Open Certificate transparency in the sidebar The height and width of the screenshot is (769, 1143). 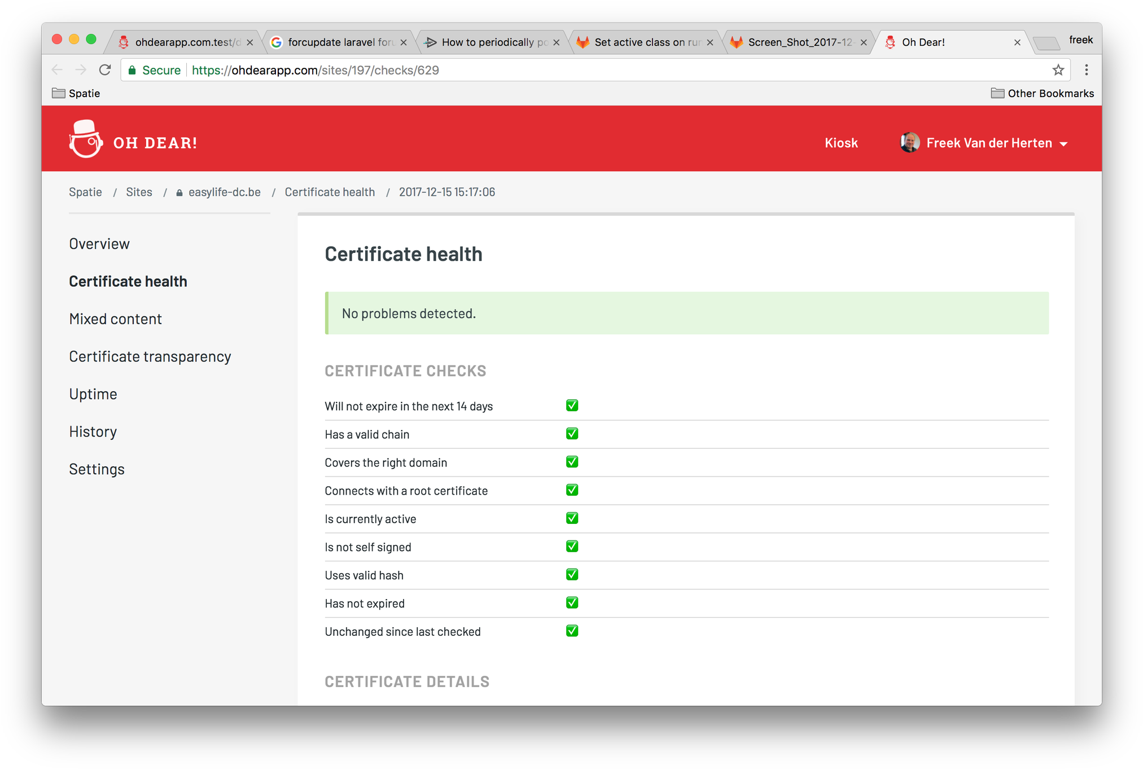pos(150,356)
